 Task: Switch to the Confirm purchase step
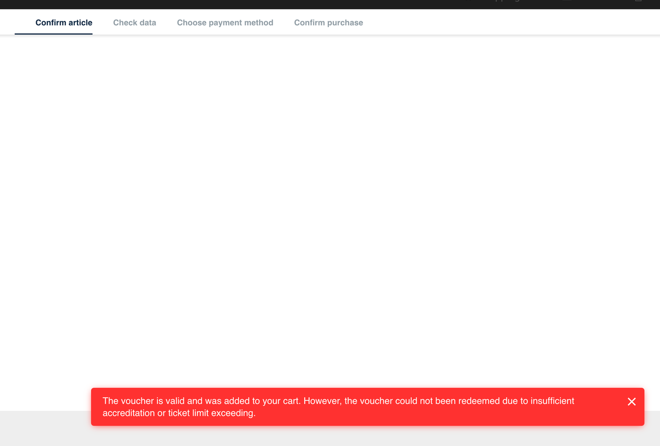pyautogui.click(x=328, y=23)
